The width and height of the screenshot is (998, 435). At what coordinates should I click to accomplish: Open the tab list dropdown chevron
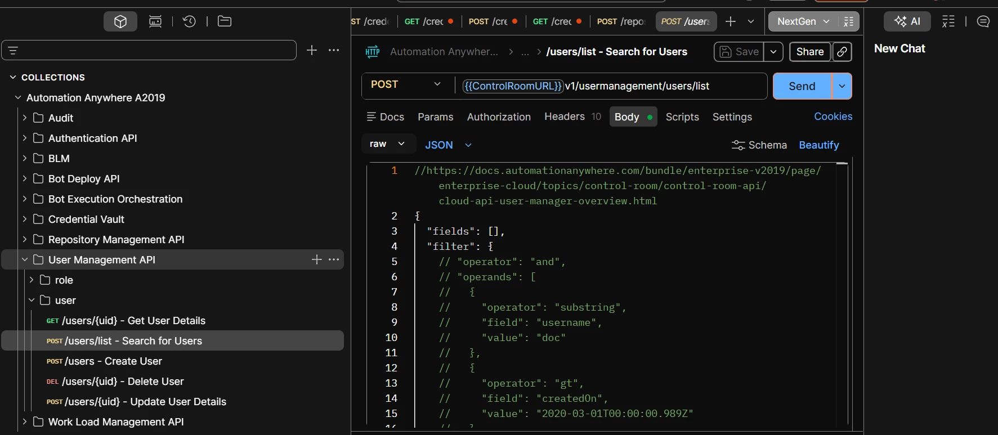click(x=751, y=21)
